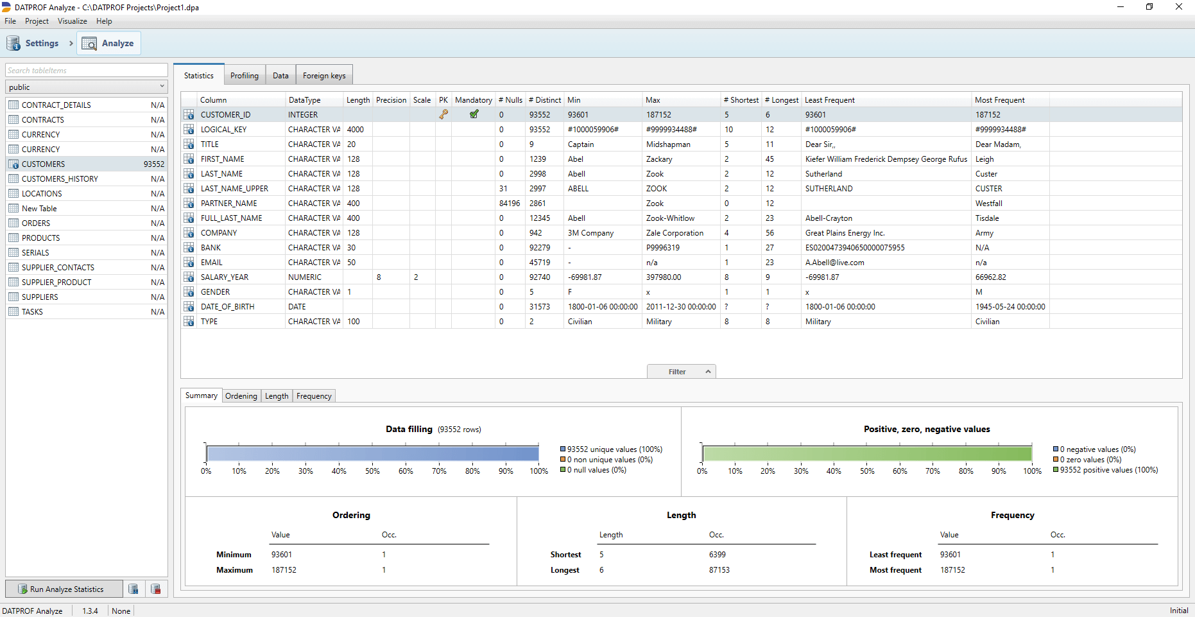Click the column icon beside TYPE
Screen dimensions: 1195x617
189,321
